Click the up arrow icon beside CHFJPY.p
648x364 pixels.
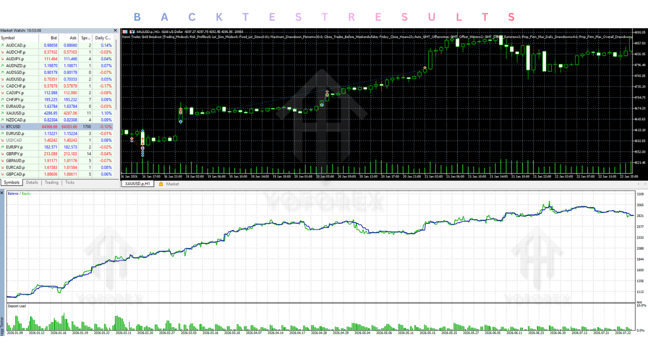point(3,100)
